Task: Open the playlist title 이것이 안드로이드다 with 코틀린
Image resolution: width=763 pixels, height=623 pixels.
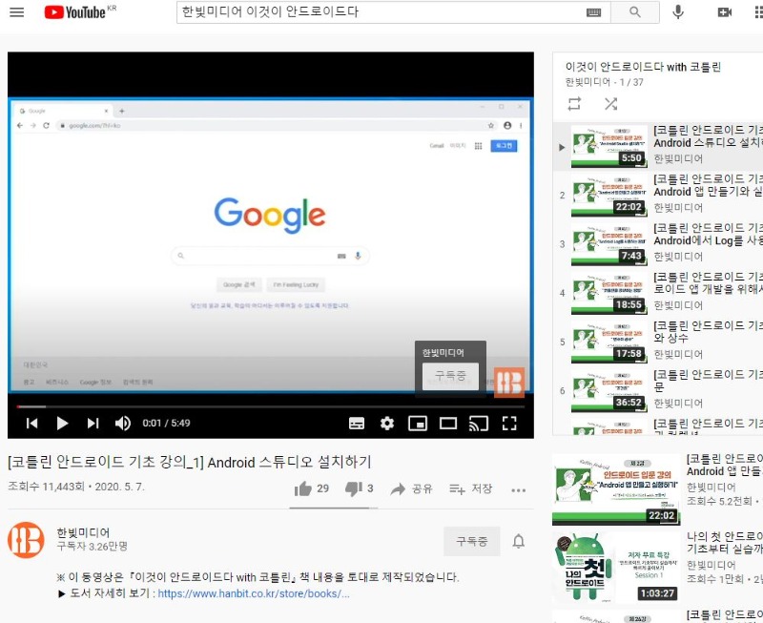Action: point(643,67)
